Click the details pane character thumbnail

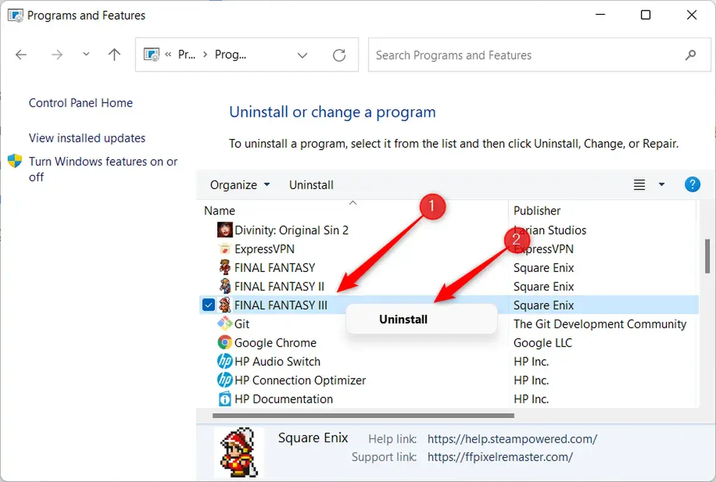point(238,451)
